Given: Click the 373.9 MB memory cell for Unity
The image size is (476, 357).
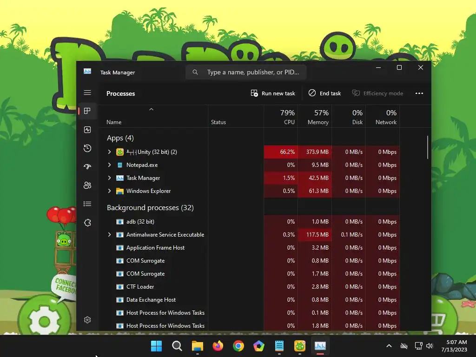Looking at the screenshot, I should tap(315, 152).
